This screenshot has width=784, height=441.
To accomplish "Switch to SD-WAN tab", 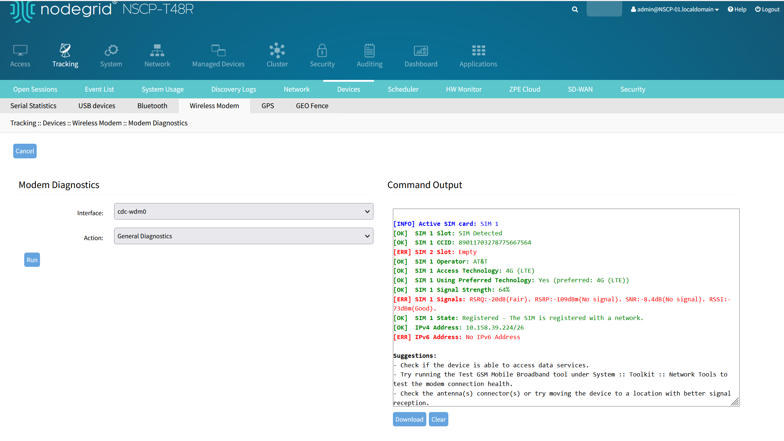I will pos(580,89).
